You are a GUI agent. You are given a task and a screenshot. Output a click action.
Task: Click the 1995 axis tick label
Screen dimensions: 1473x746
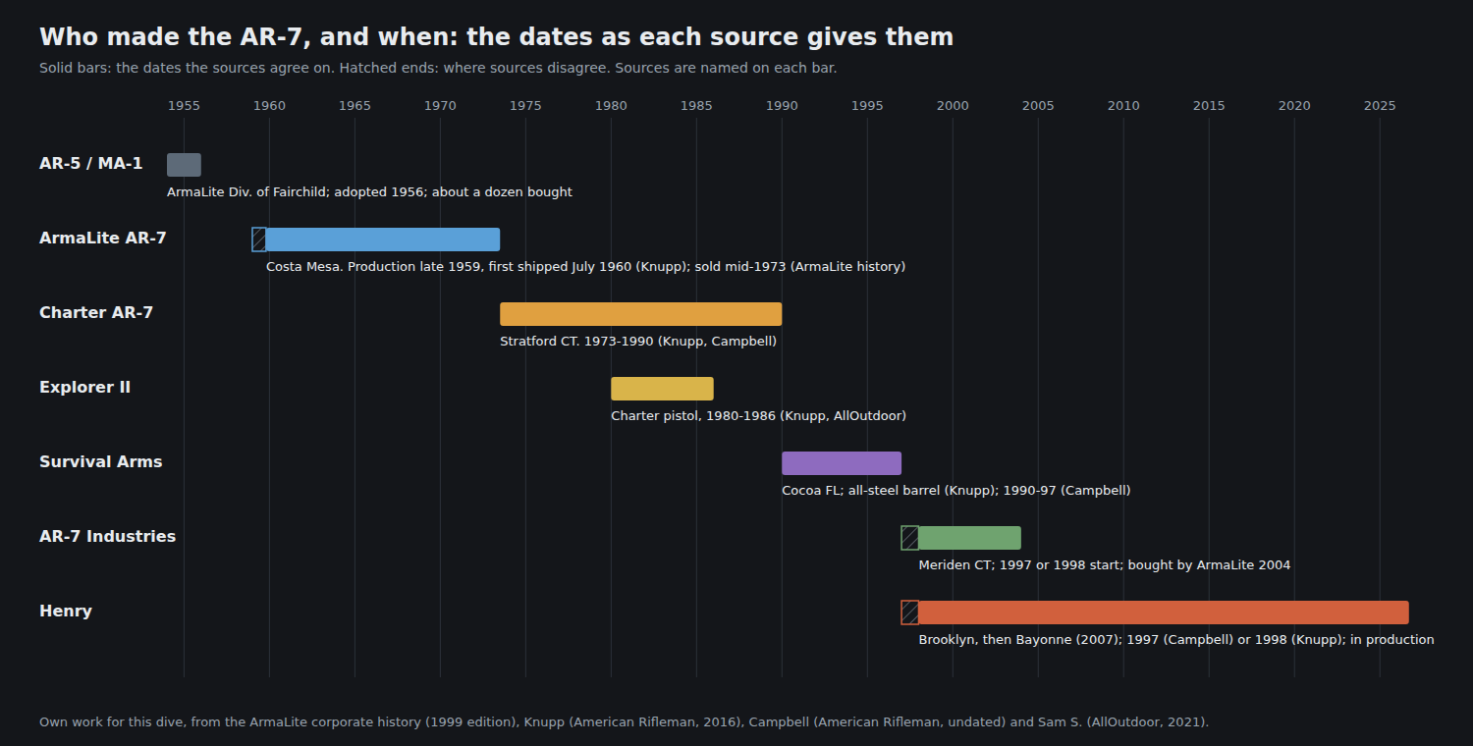pos(867,106)
